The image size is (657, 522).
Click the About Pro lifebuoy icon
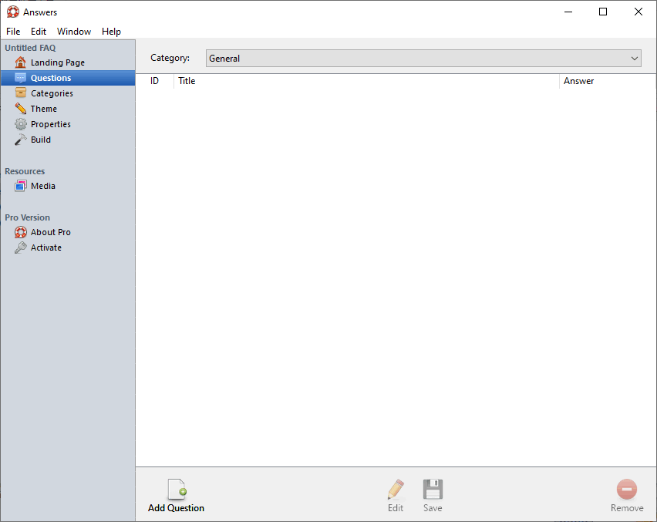(x=21, y=232)
